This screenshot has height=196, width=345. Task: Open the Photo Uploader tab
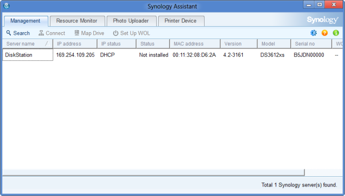131,21
